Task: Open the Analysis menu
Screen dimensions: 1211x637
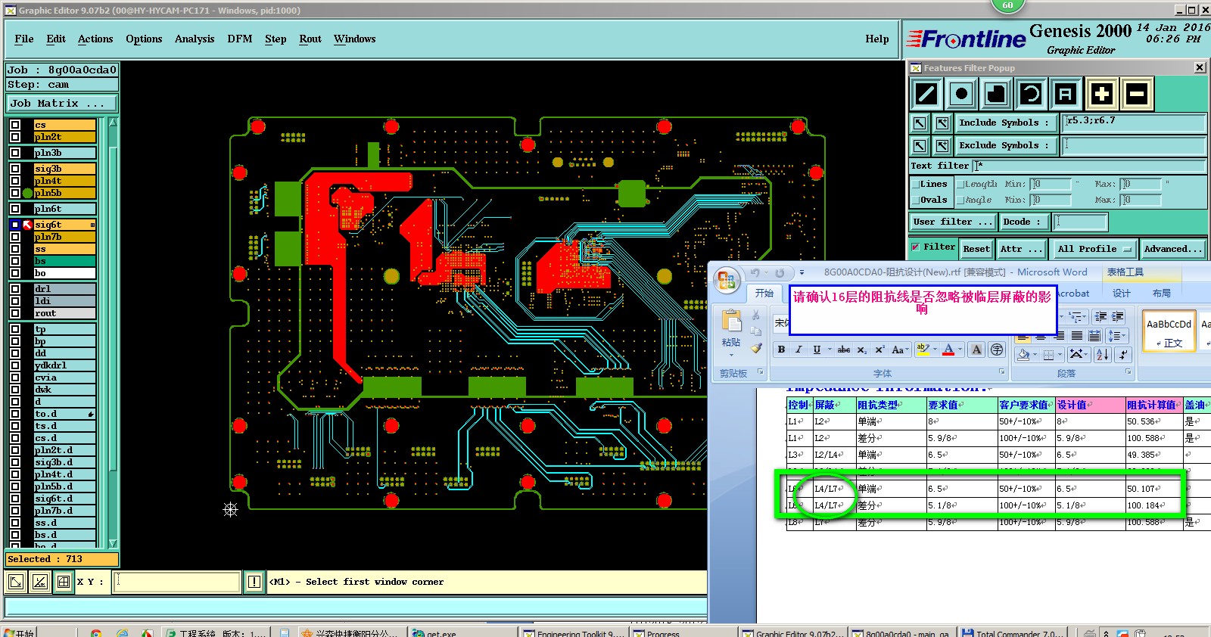Action: tap(195, 39)
